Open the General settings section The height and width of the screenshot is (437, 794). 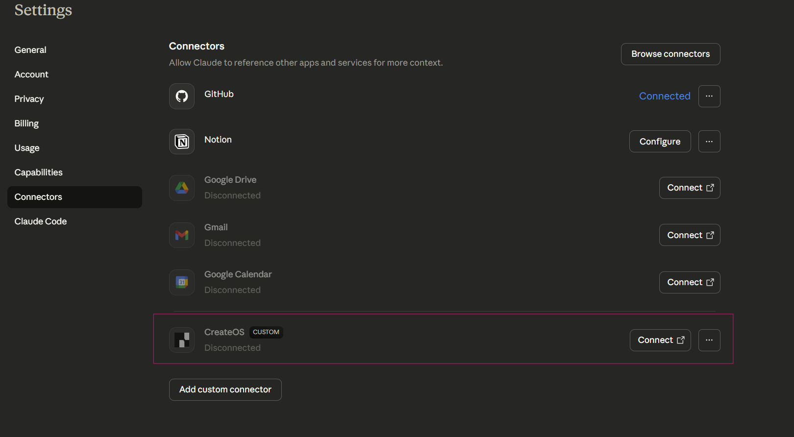click(30, 50)
